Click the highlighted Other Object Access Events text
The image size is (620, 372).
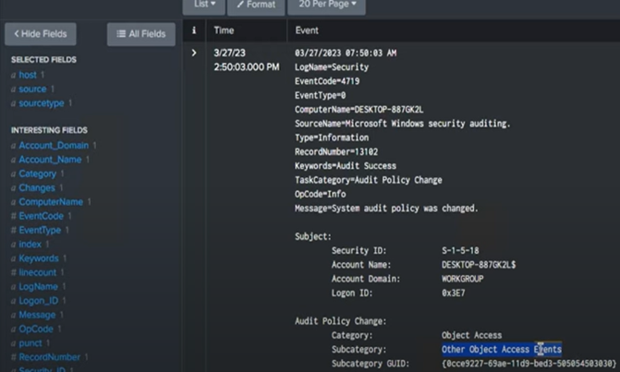pyautogui.click(x=501, y=350)
